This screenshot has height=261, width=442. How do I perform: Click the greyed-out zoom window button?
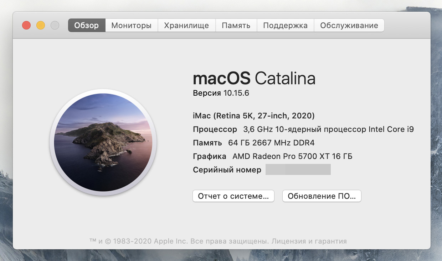55,25
